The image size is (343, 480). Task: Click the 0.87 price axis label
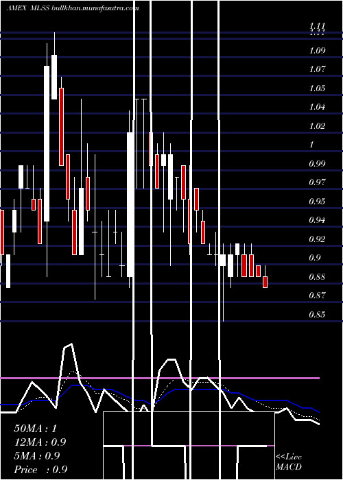tap(317, 296)
